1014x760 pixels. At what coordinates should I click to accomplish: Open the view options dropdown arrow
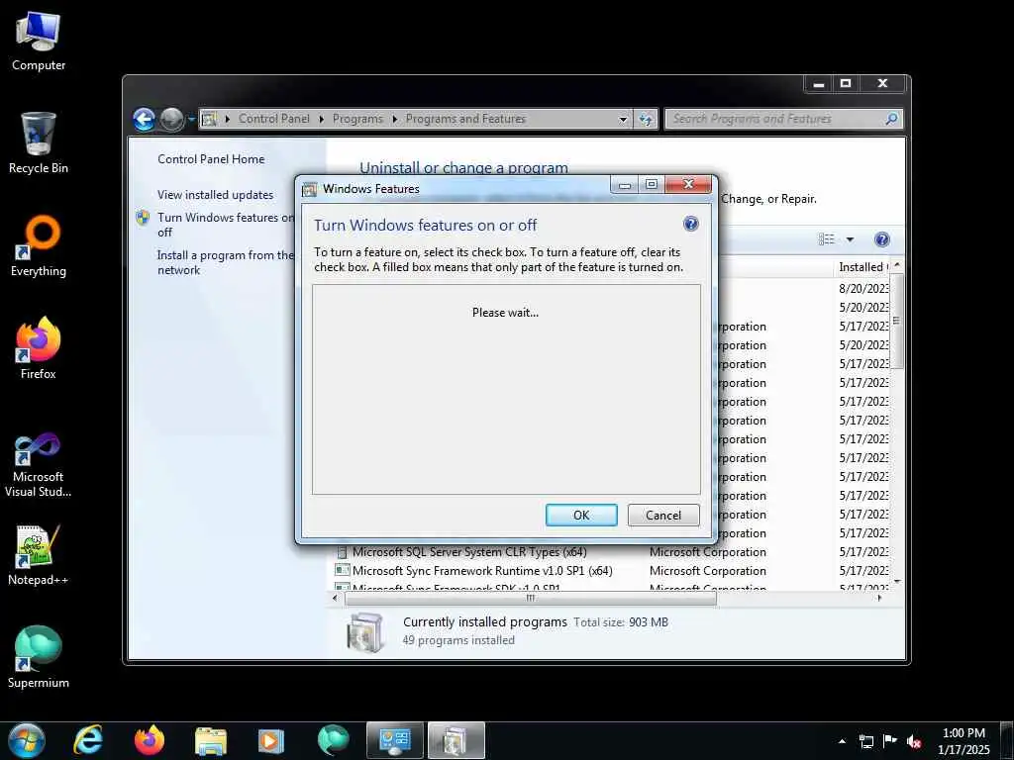[x=850, y=239]
